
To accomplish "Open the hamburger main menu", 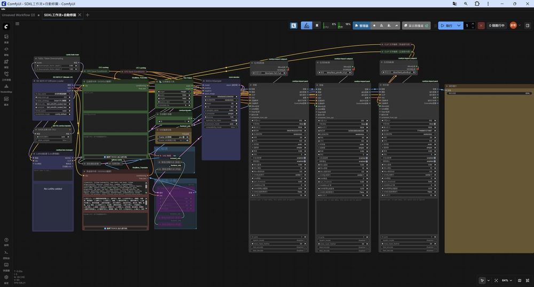I will pyautogui.click(x=18, y=24).
